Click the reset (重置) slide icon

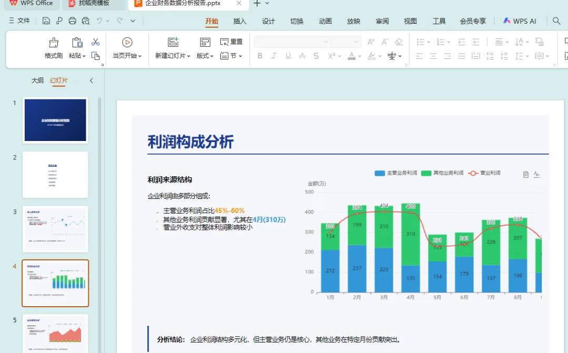[231, 42]
